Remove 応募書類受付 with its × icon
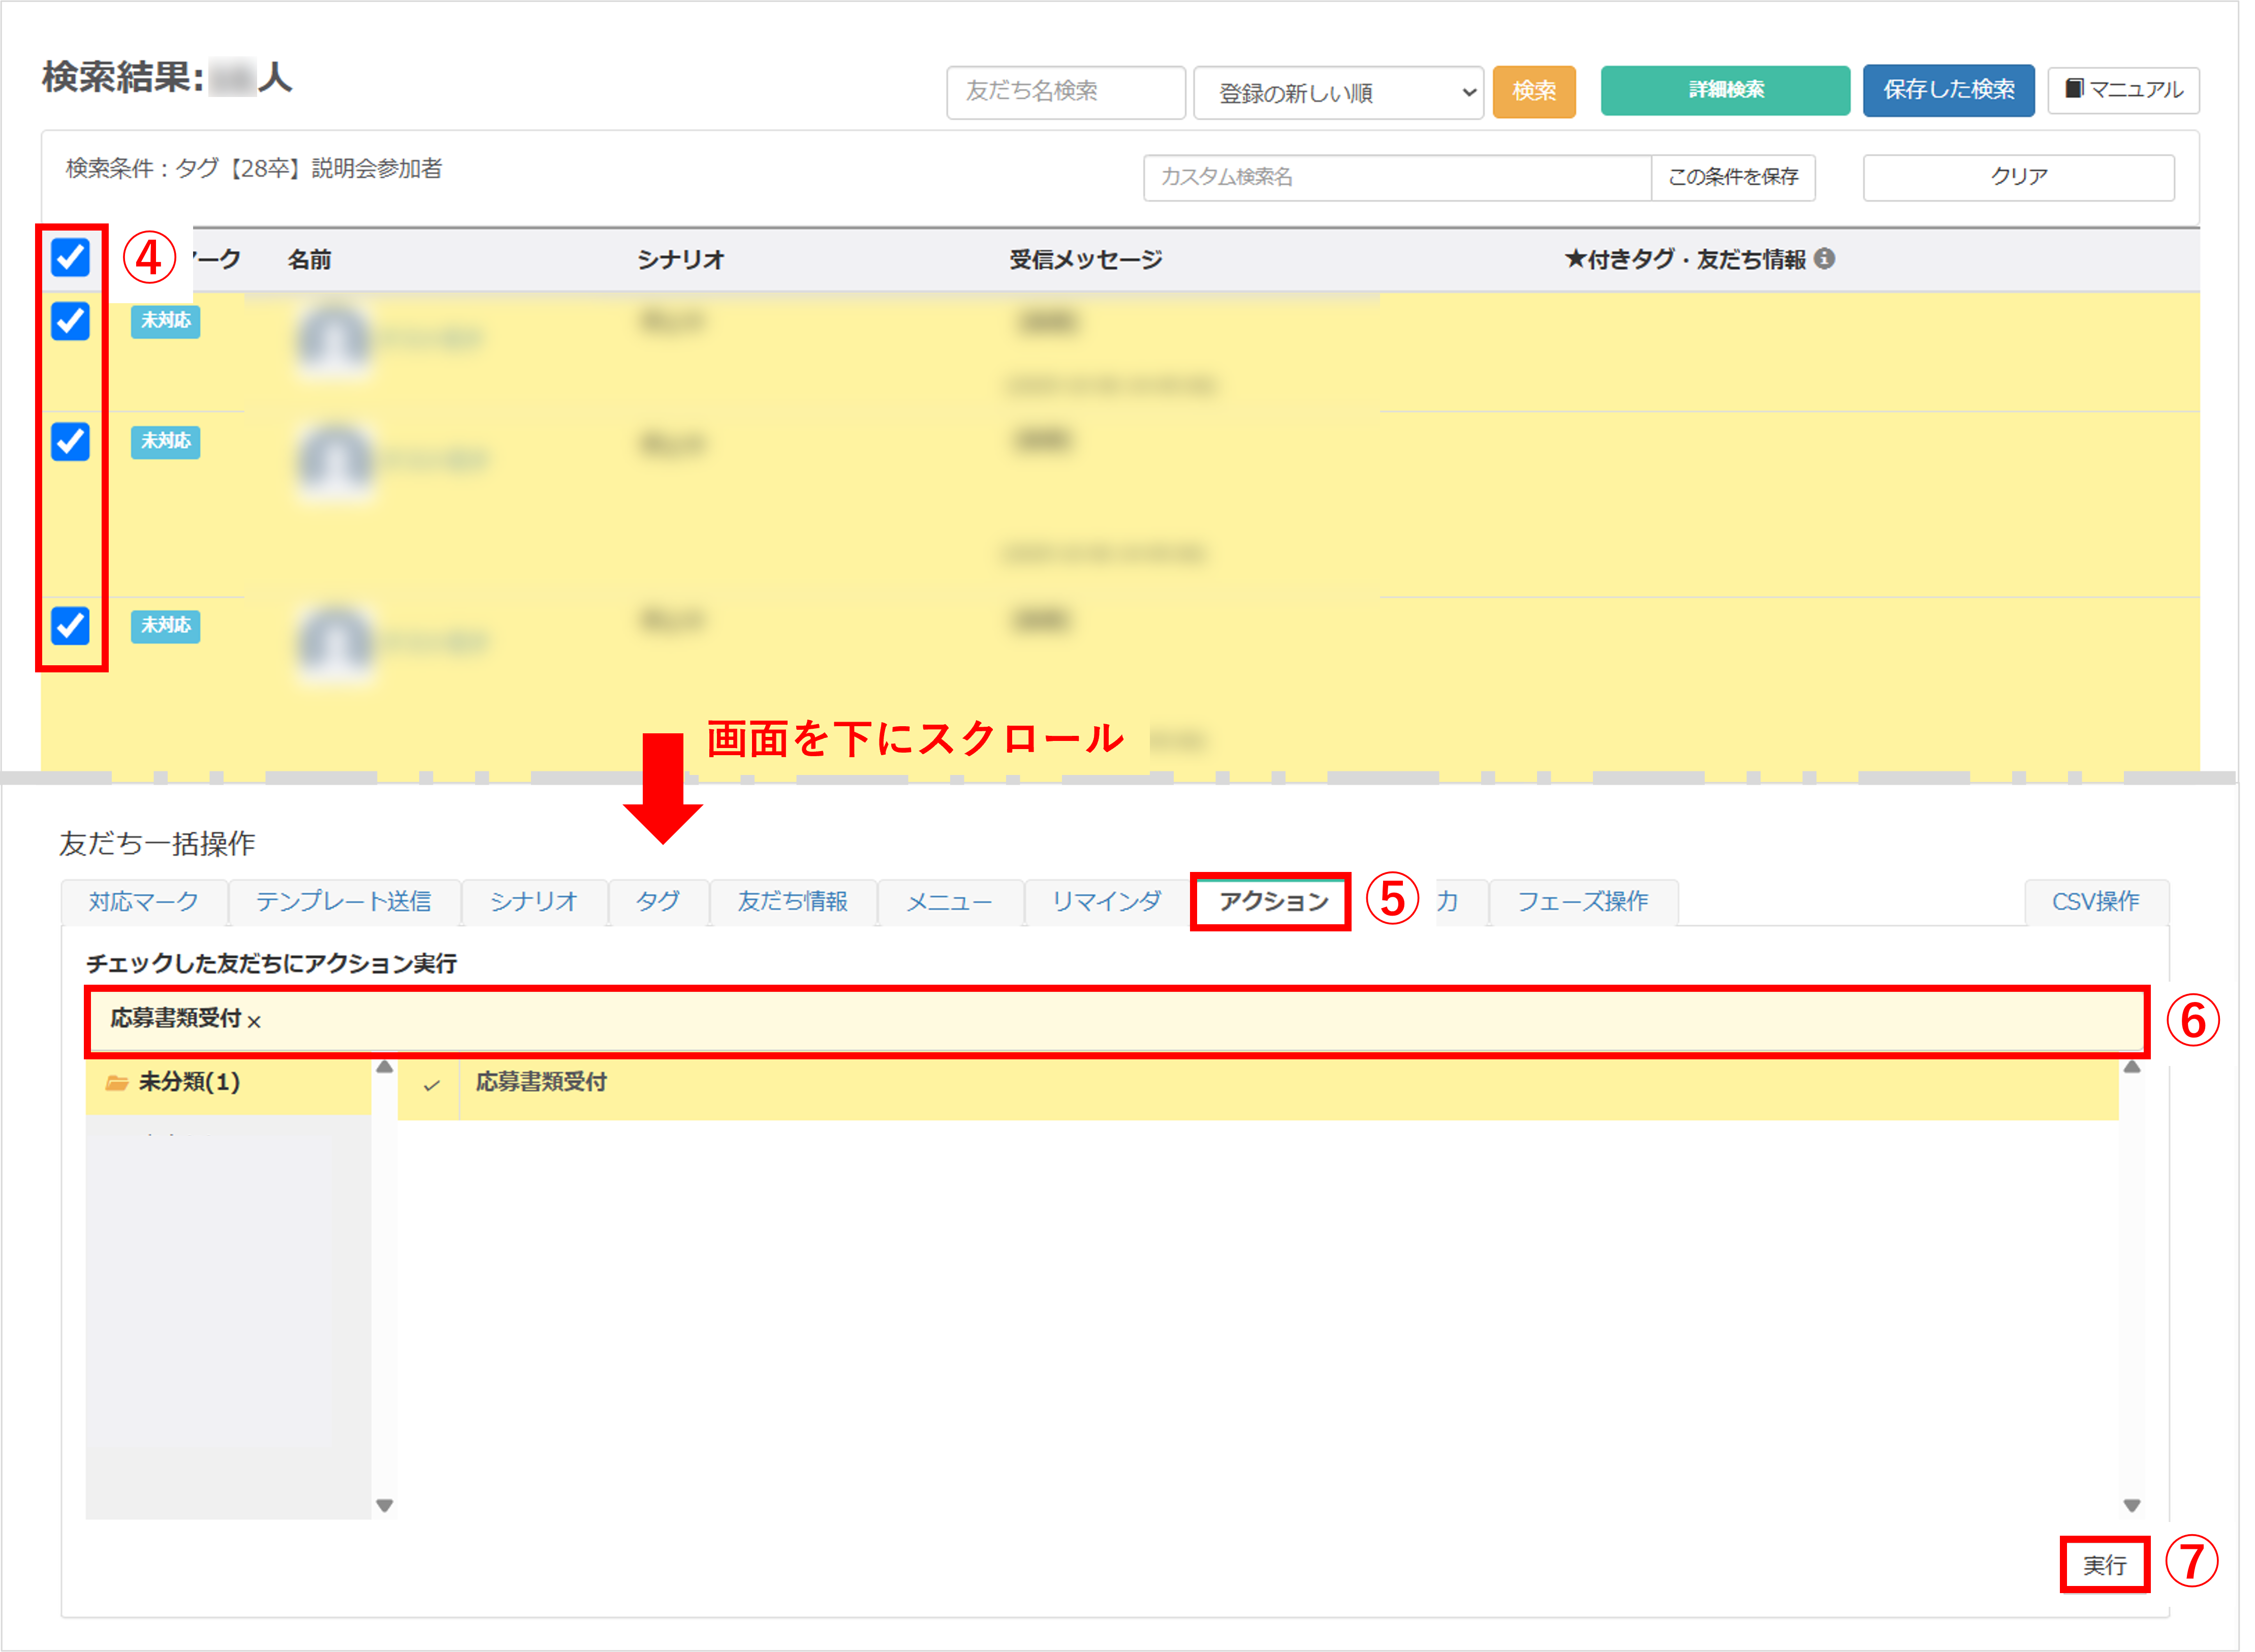The width and height of the screenshot is (2255, 1652). coord(254,1021)
